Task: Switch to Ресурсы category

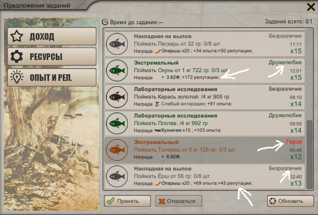Action: pyautogui.click(x=52, y=56)
